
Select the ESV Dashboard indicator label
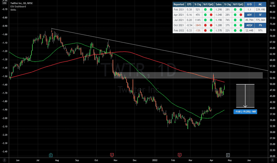(18, 7)
